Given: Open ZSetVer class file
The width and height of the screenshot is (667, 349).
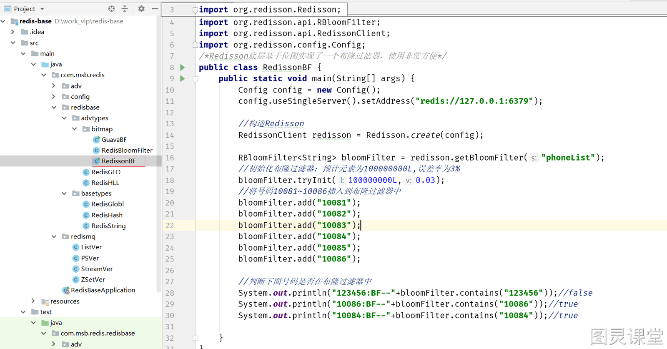Looking at the screenshot, I should [x=93, y=279].
